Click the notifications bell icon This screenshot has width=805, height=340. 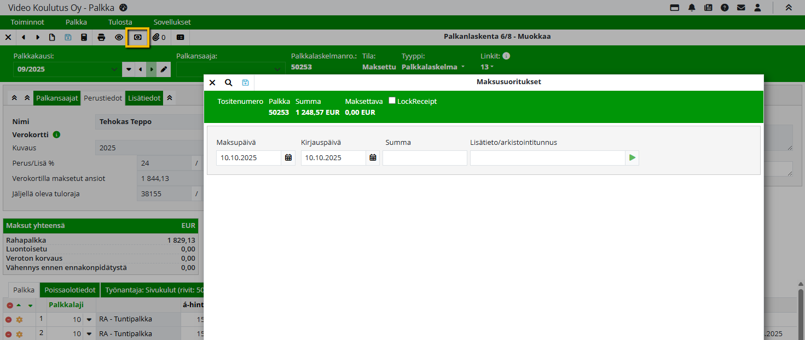pos(692,8)
